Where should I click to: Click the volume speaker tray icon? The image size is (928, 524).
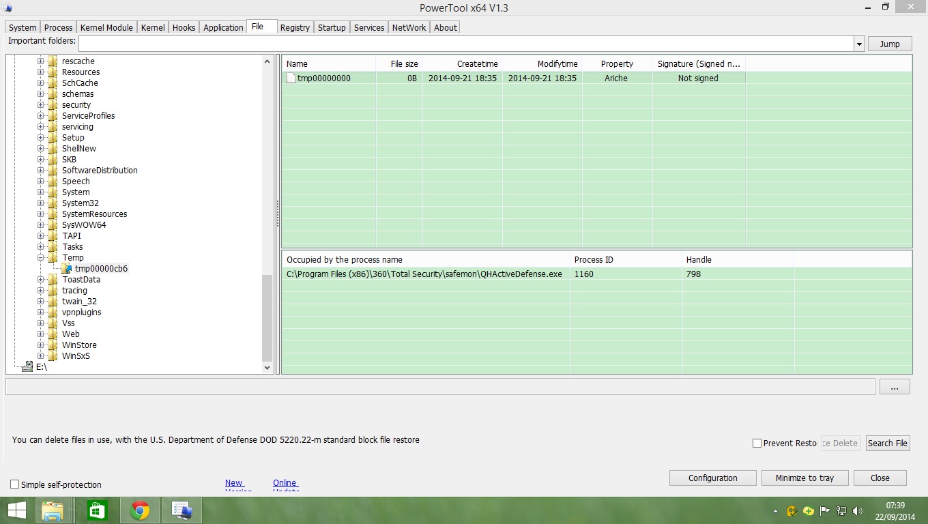(858, 511)
